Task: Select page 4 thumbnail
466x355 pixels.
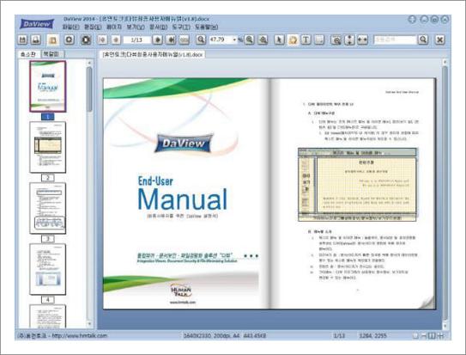Action: tap(47, 269)
